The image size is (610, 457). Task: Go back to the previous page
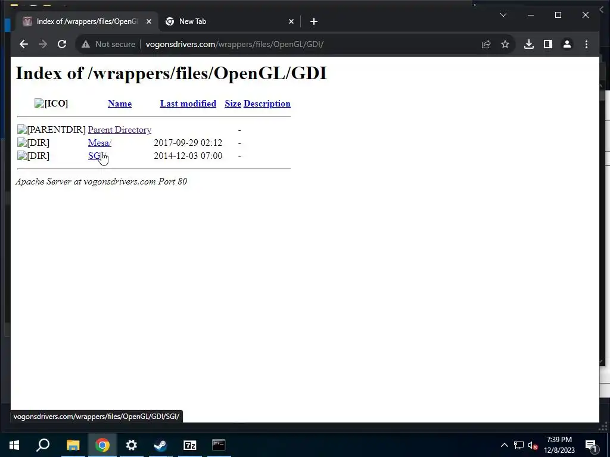coord(24,44)
